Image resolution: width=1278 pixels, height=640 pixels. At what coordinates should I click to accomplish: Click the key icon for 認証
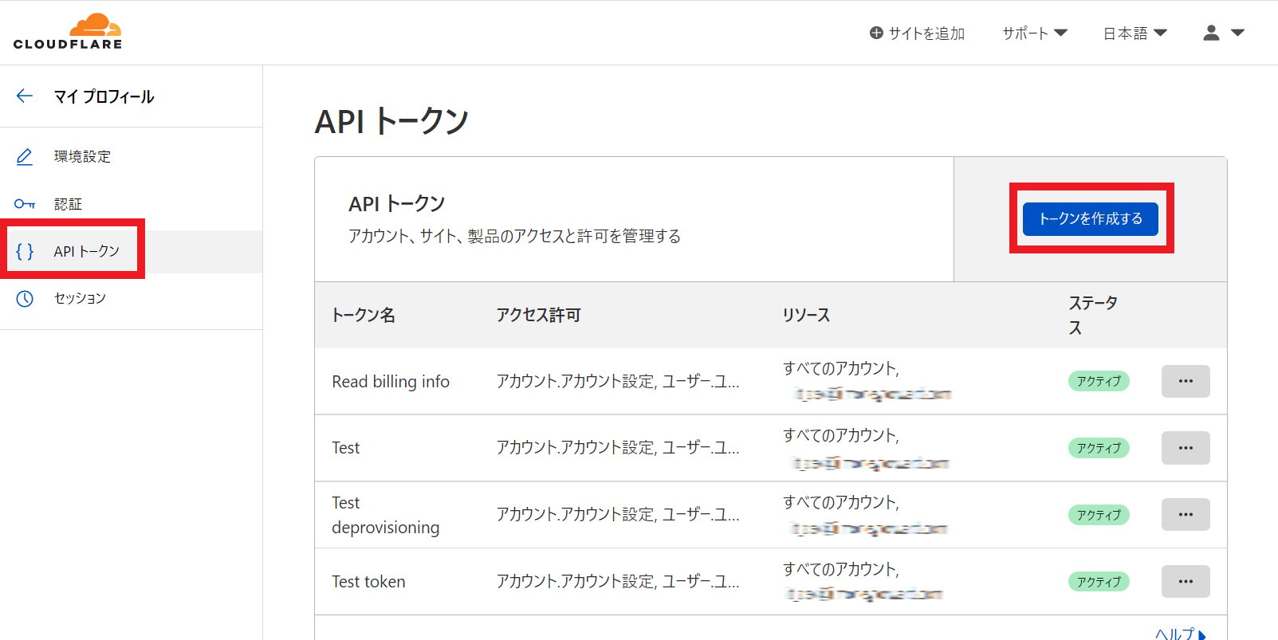pos(25,204)
